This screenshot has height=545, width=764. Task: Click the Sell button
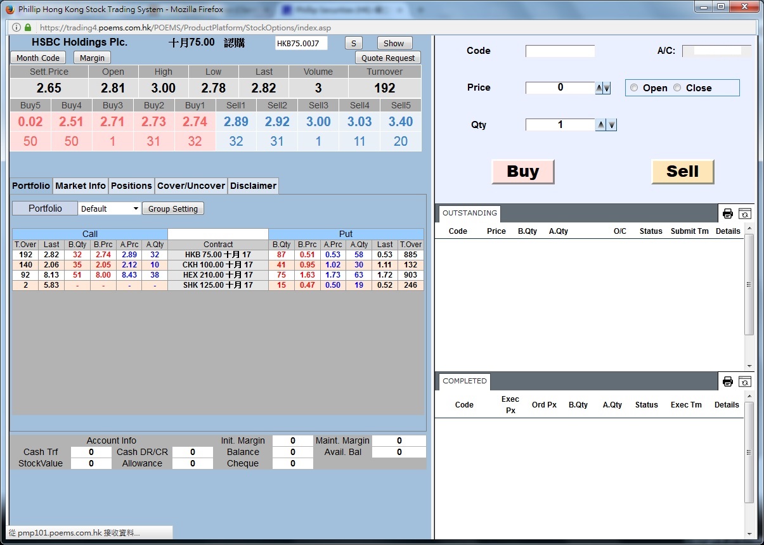[683, 172]
